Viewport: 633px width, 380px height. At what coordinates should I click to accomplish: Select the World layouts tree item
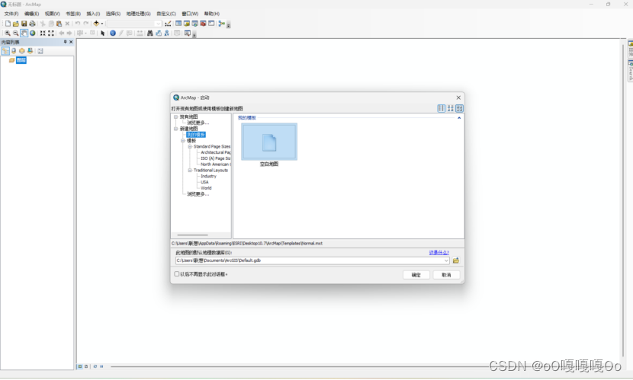click(x=206, y=188)
